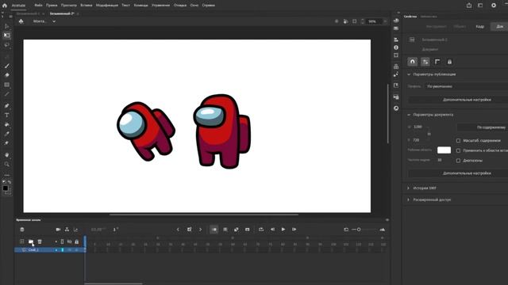The height and width of the screenshot is (285, 508).
Task: Toggle all-layers outline display in the timeline header
Action: [62, 241]
